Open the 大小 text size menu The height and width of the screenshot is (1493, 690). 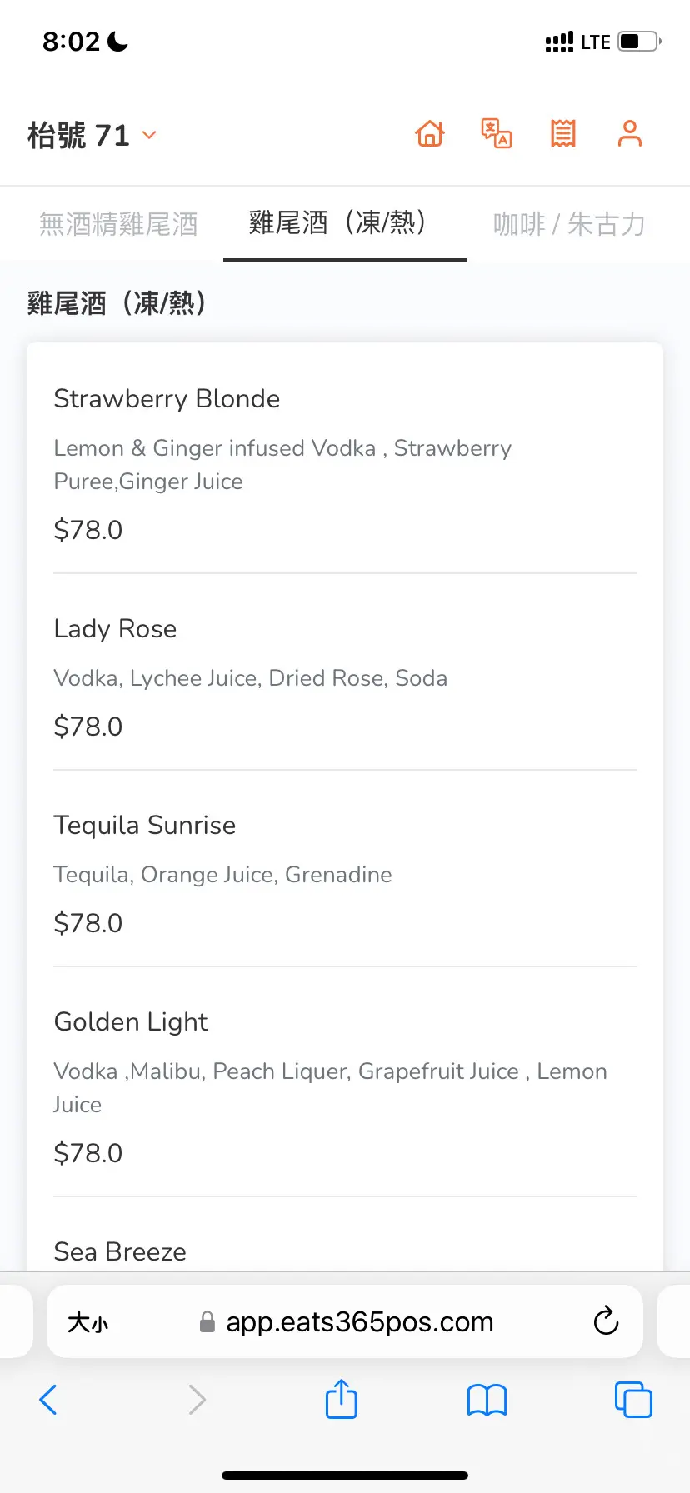coord(88,1322)
